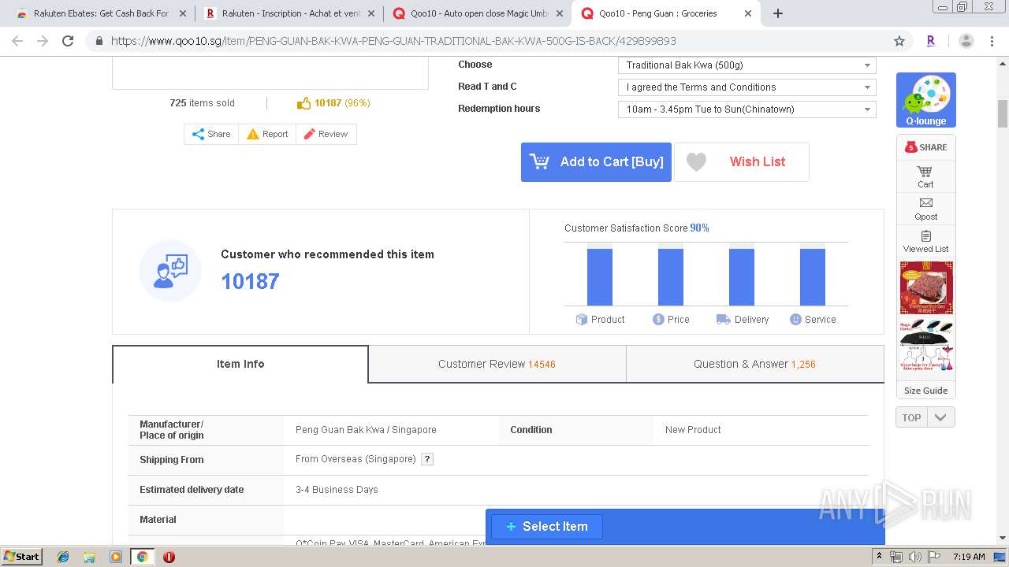
Task: Switch to the Item Info tab
Action: pyautogui.click(x=240, y=364)
